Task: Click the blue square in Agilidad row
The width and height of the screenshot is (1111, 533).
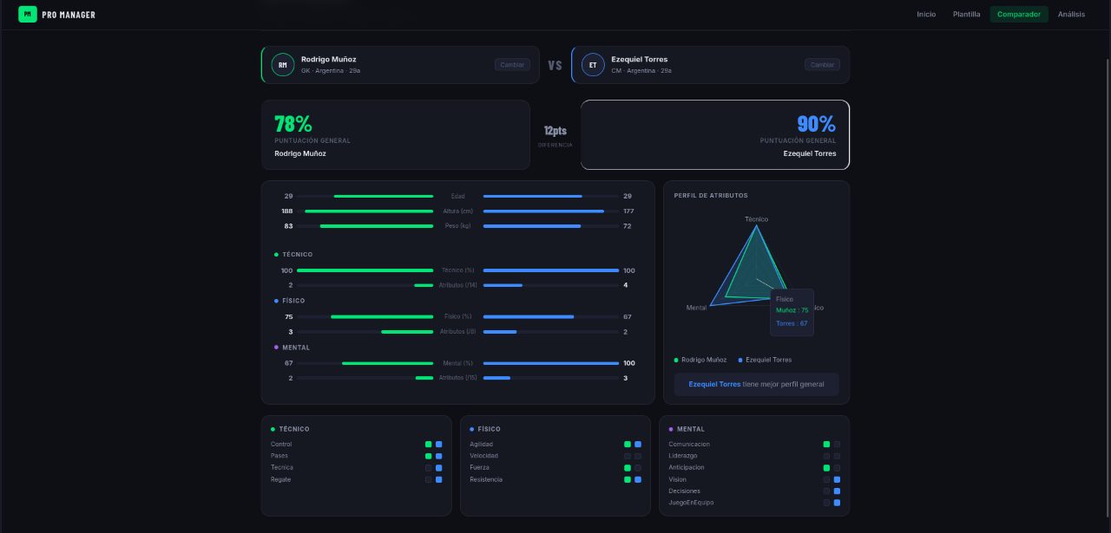Action: [x=638, y=444]
